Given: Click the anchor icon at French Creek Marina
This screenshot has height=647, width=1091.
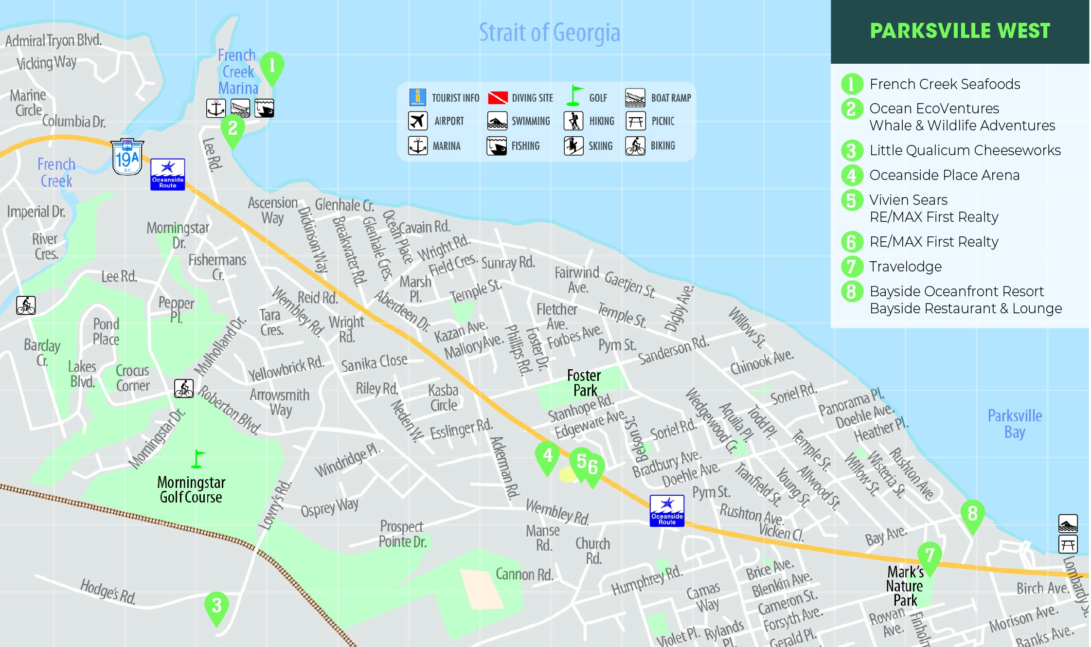Looking at the screenshot, I should tap(215, 108).
